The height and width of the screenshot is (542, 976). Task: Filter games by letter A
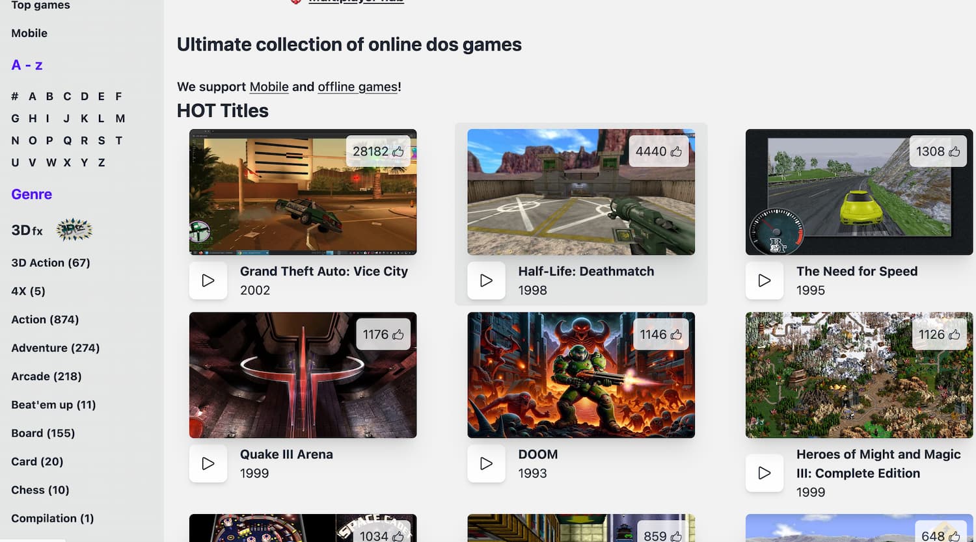(x=33, y=96)
